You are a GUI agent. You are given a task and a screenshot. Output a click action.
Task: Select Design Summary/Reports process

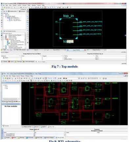pos(15,35)
